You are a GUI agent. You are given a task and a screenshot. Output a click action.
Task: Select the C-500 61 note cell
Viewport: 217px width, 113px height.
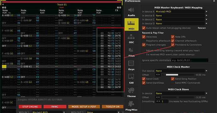click(x=26, y=66)
